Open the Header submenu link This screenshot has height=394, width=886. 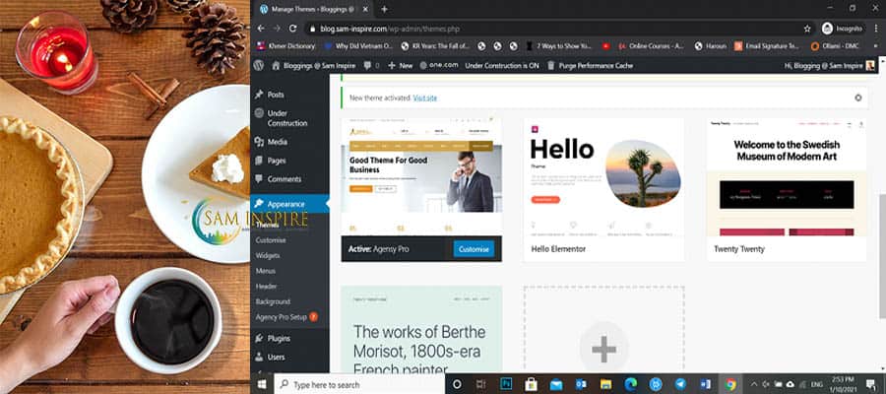[266, 286]
